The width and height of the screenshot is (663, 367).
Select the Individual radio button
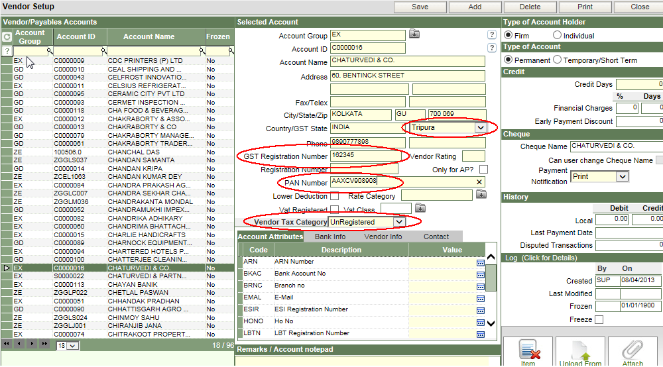(x=558, y=35)
